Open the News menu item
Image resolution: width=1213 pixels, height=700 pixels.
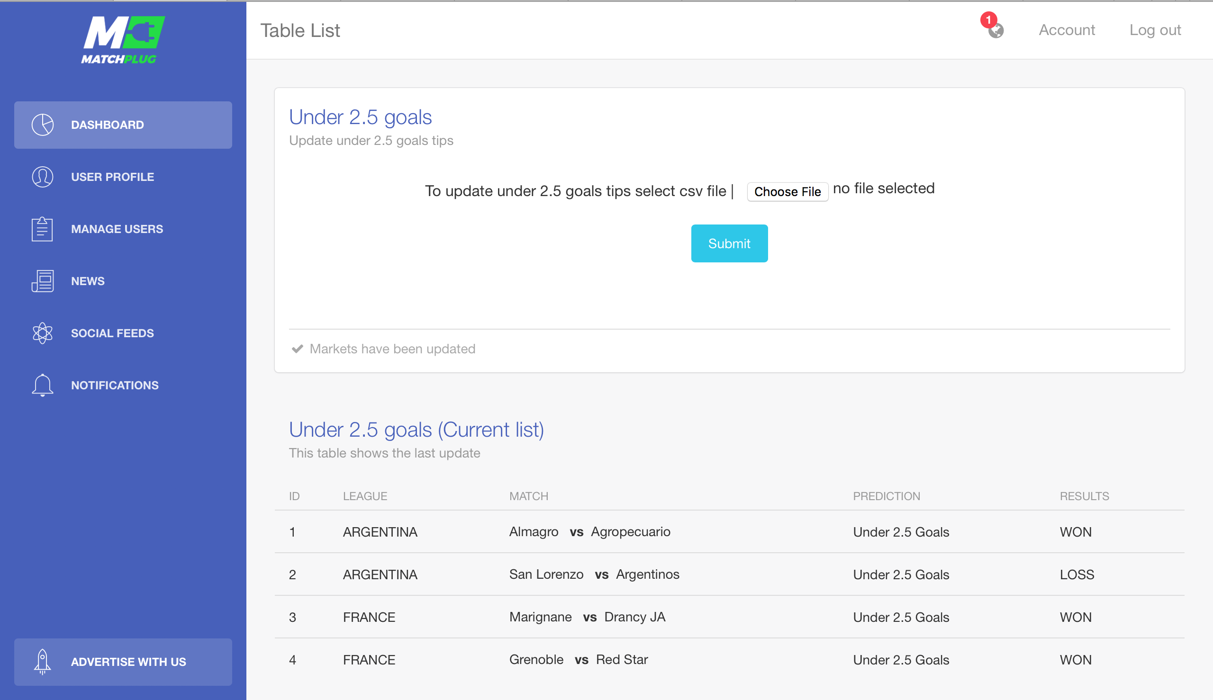pyautogui.click(x=123, y=281)
